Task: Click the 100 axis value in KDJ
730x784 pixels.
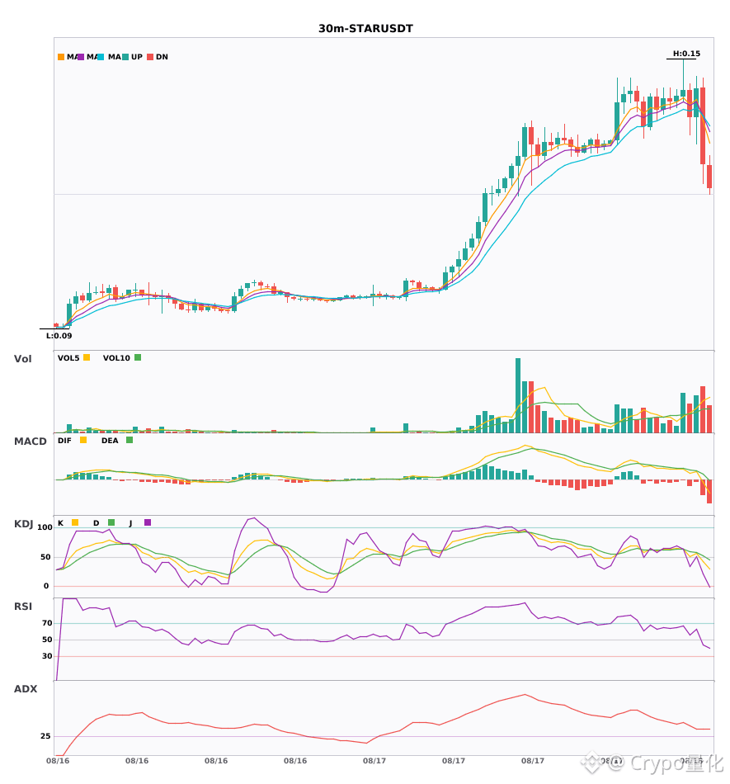Action: click(45, 527)
